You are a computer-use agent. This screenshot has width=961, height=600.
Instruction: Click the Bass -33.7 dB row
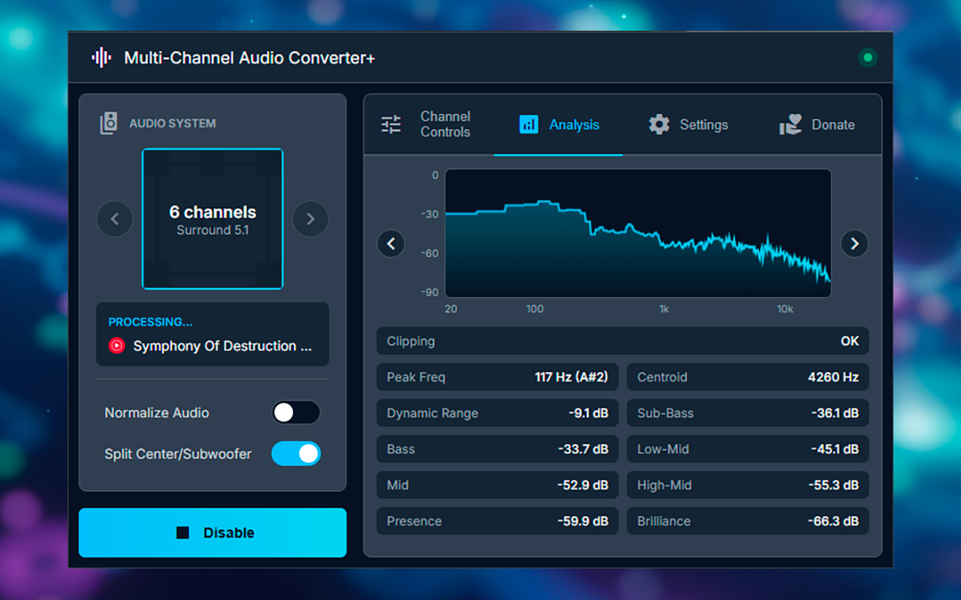coord(497,449)
